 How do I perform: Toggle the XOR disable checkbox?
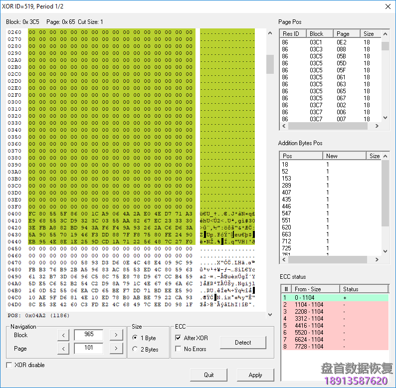9,365
